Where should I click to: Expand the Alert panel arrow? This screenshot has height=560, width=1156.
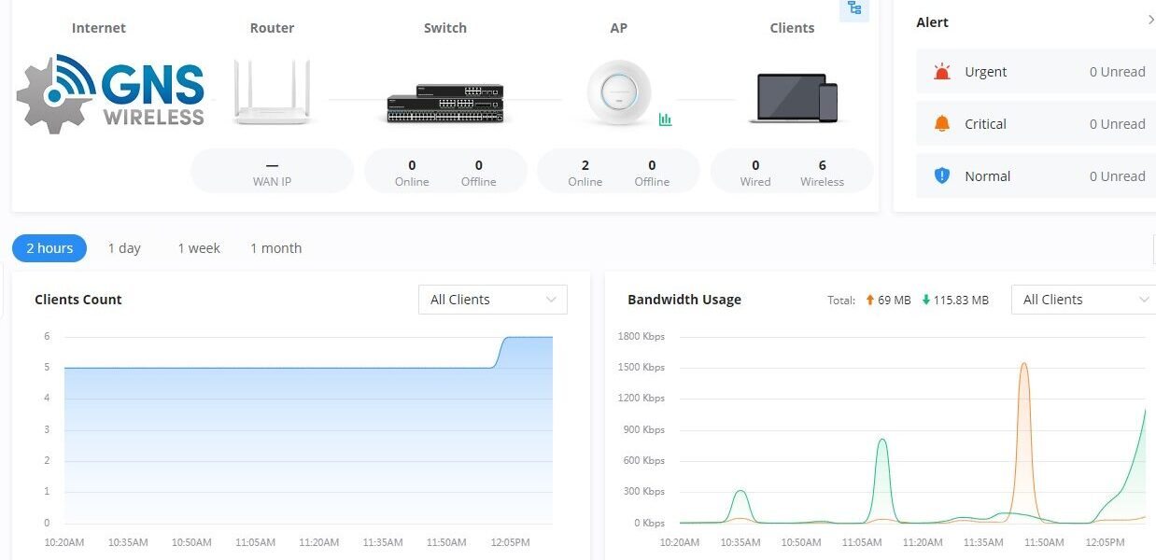tap(1150, 21)
